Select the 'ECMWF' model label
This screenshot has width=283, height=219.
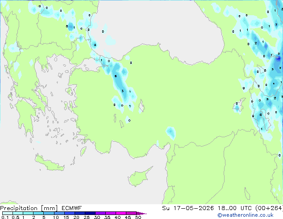point(72,208)
